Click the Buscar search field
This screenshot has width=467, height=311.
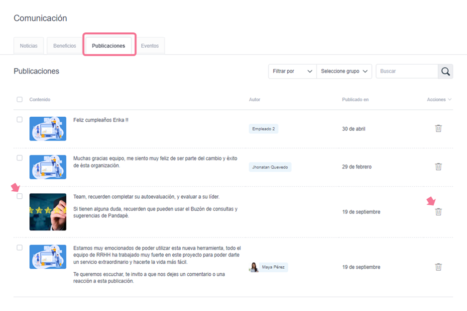click(x=406, y=71)
